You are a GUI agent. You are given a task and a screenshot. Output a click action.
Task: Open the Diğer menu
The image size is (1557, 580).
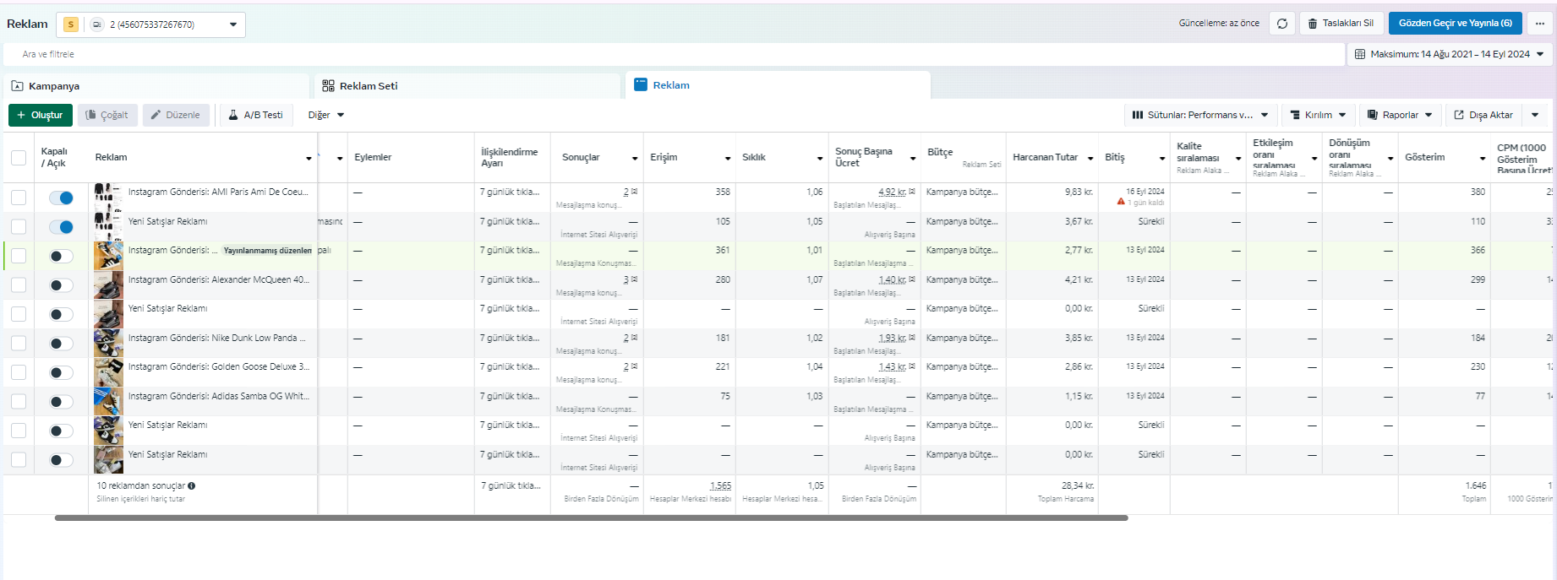[x=326, y=115]
